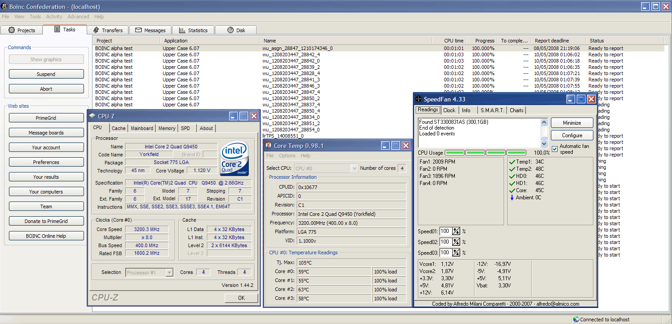The height and width of the screenshot is (324, 672).
Task: Click OK in CPU-Z window
Action: point(241,298)
